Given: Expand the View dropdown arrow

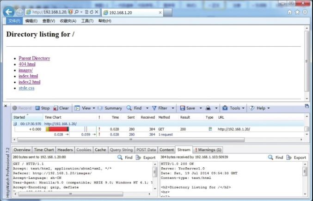Looking at the screenshot, I should (x=93, y=108).
